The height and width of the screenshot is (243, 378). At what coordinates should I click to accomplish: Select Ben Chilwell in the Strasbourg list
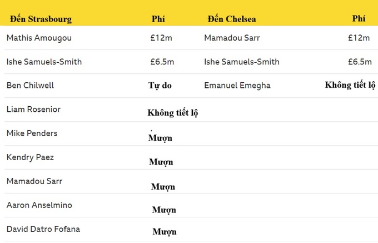pyautogui.click(x=30, y=86)
